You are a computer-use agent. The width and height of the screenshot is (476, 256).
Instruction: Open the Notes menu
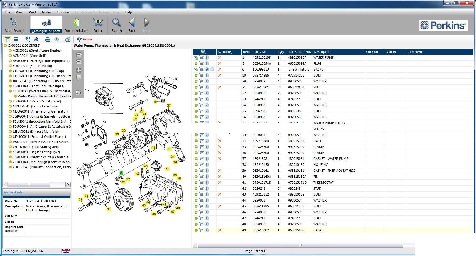46,12
